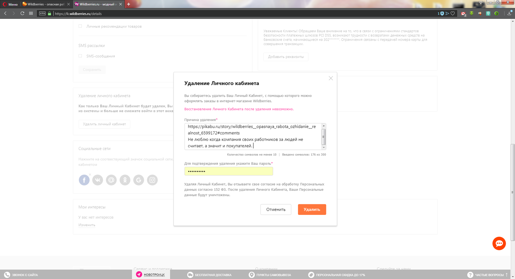Reload the current page
Viewport: 515px width, 279px height.
22,14
